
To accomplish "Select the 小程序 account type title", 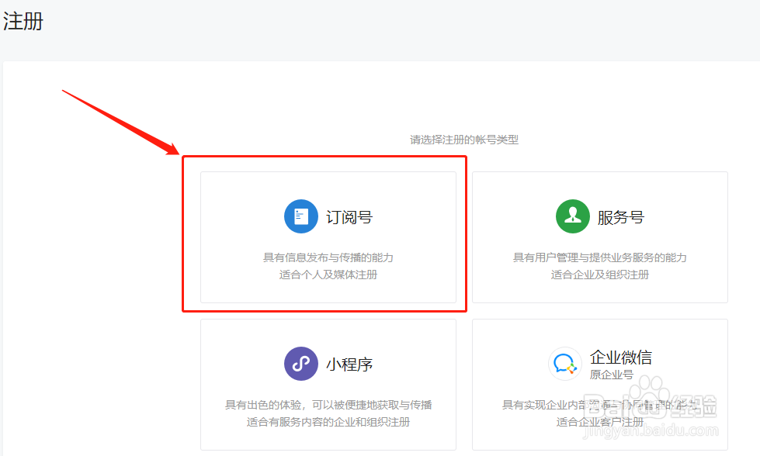I will (x=349, y=364).
